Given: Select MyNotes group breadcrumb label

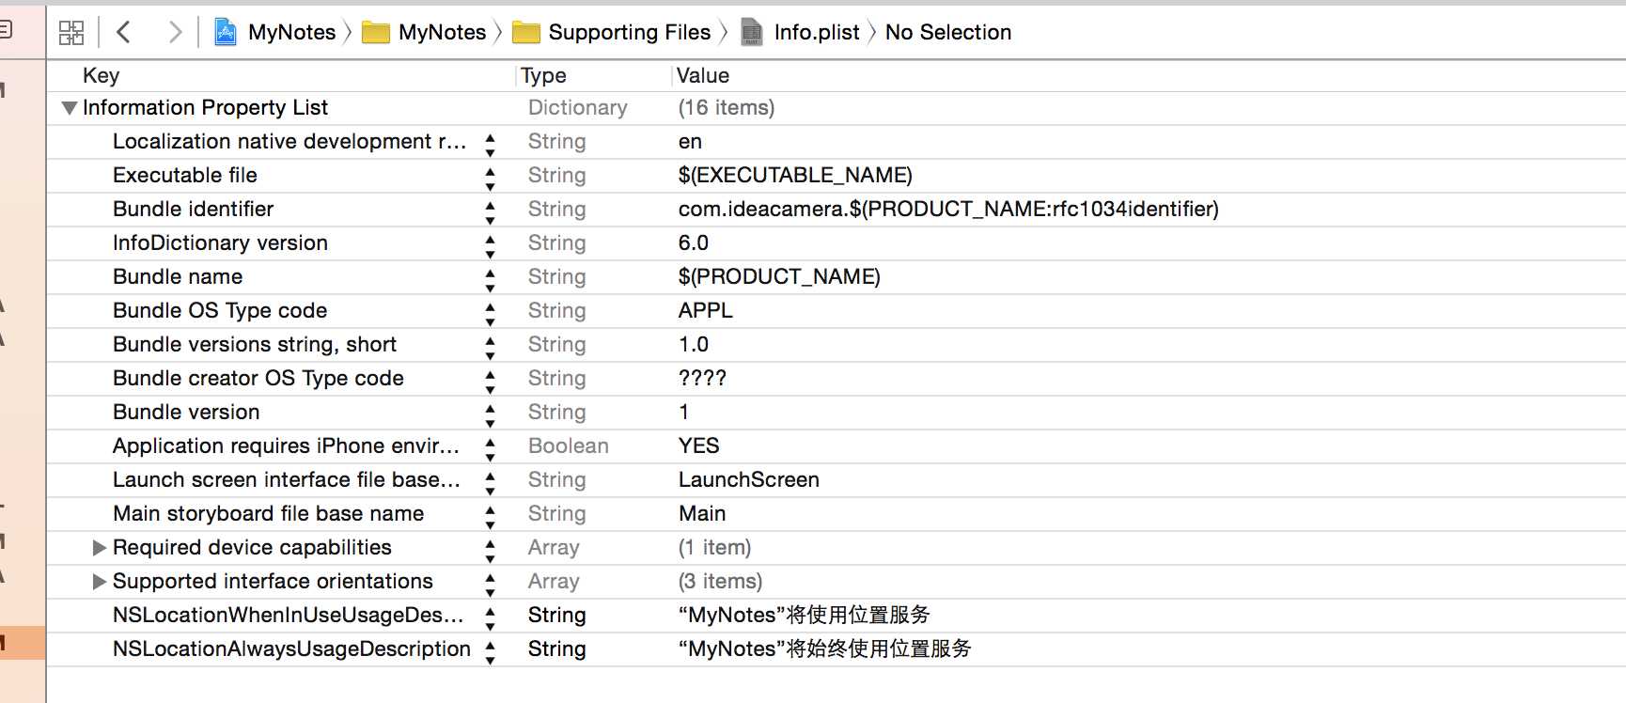Looking at the screenshot, I should (x=442, y=33).
